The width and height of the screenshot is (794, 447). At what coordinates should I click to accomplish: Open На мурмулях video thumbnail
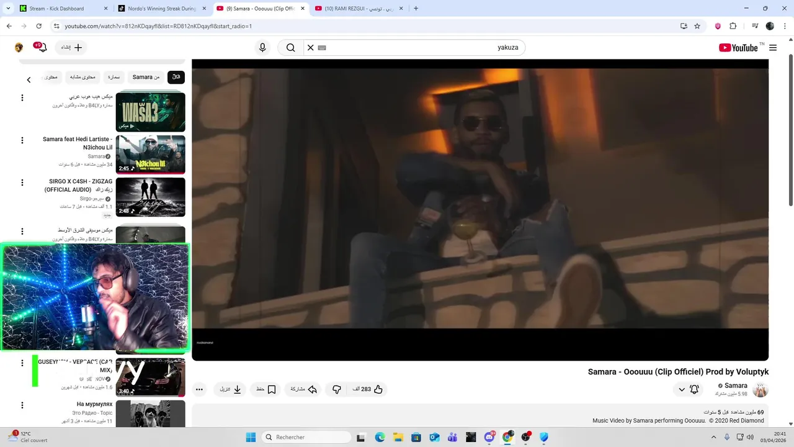pos(151,414)
